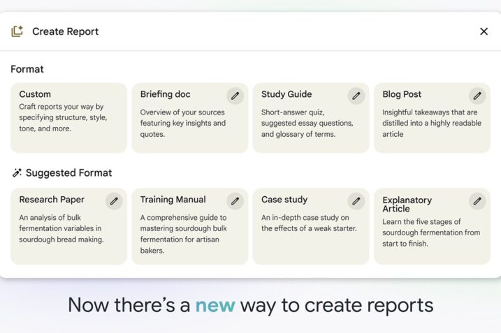Click the Study Guide pencil icon

tap(356, 96)
